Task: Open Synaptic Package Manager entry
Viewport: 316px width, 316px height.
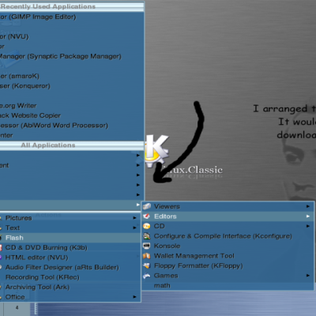Action: click(72, 56)
